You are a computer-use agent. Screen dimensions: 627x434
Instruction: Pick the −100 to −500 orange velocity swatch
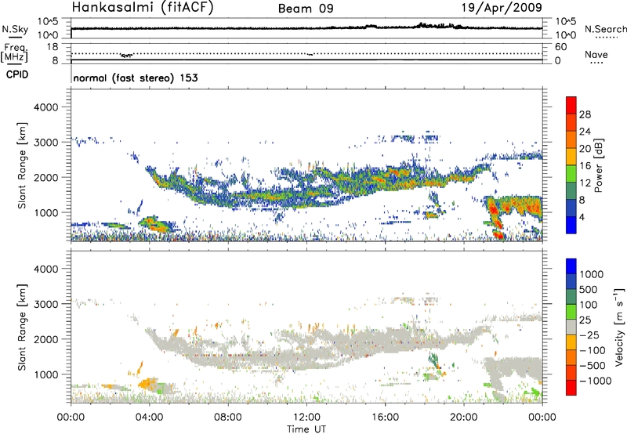pos(571,357)
